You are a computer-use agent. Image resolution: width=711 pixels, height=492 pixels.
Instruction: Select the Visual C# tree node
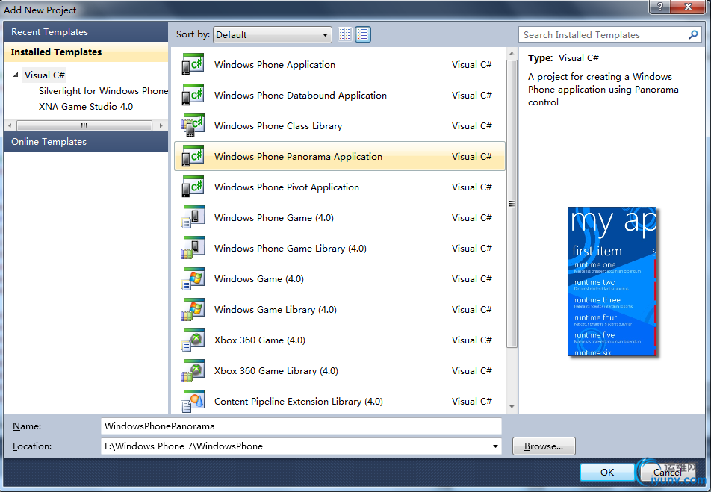(45, 75)
